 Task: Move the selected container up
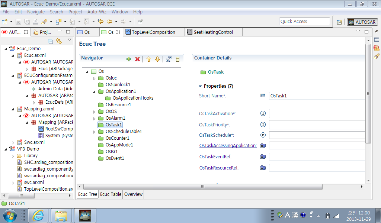tap(149, 59)
